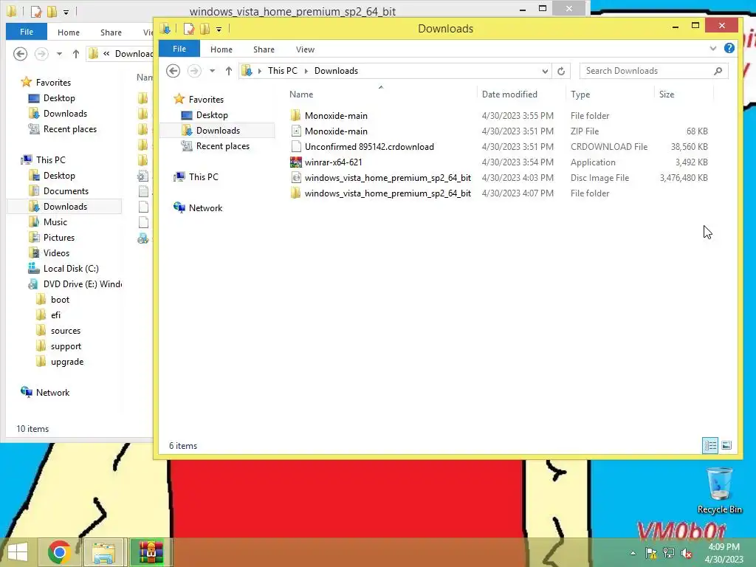Open Documents in the windows_vista window's pane
The height and width of the screenshot is (567, 756).
coord(66,191)
